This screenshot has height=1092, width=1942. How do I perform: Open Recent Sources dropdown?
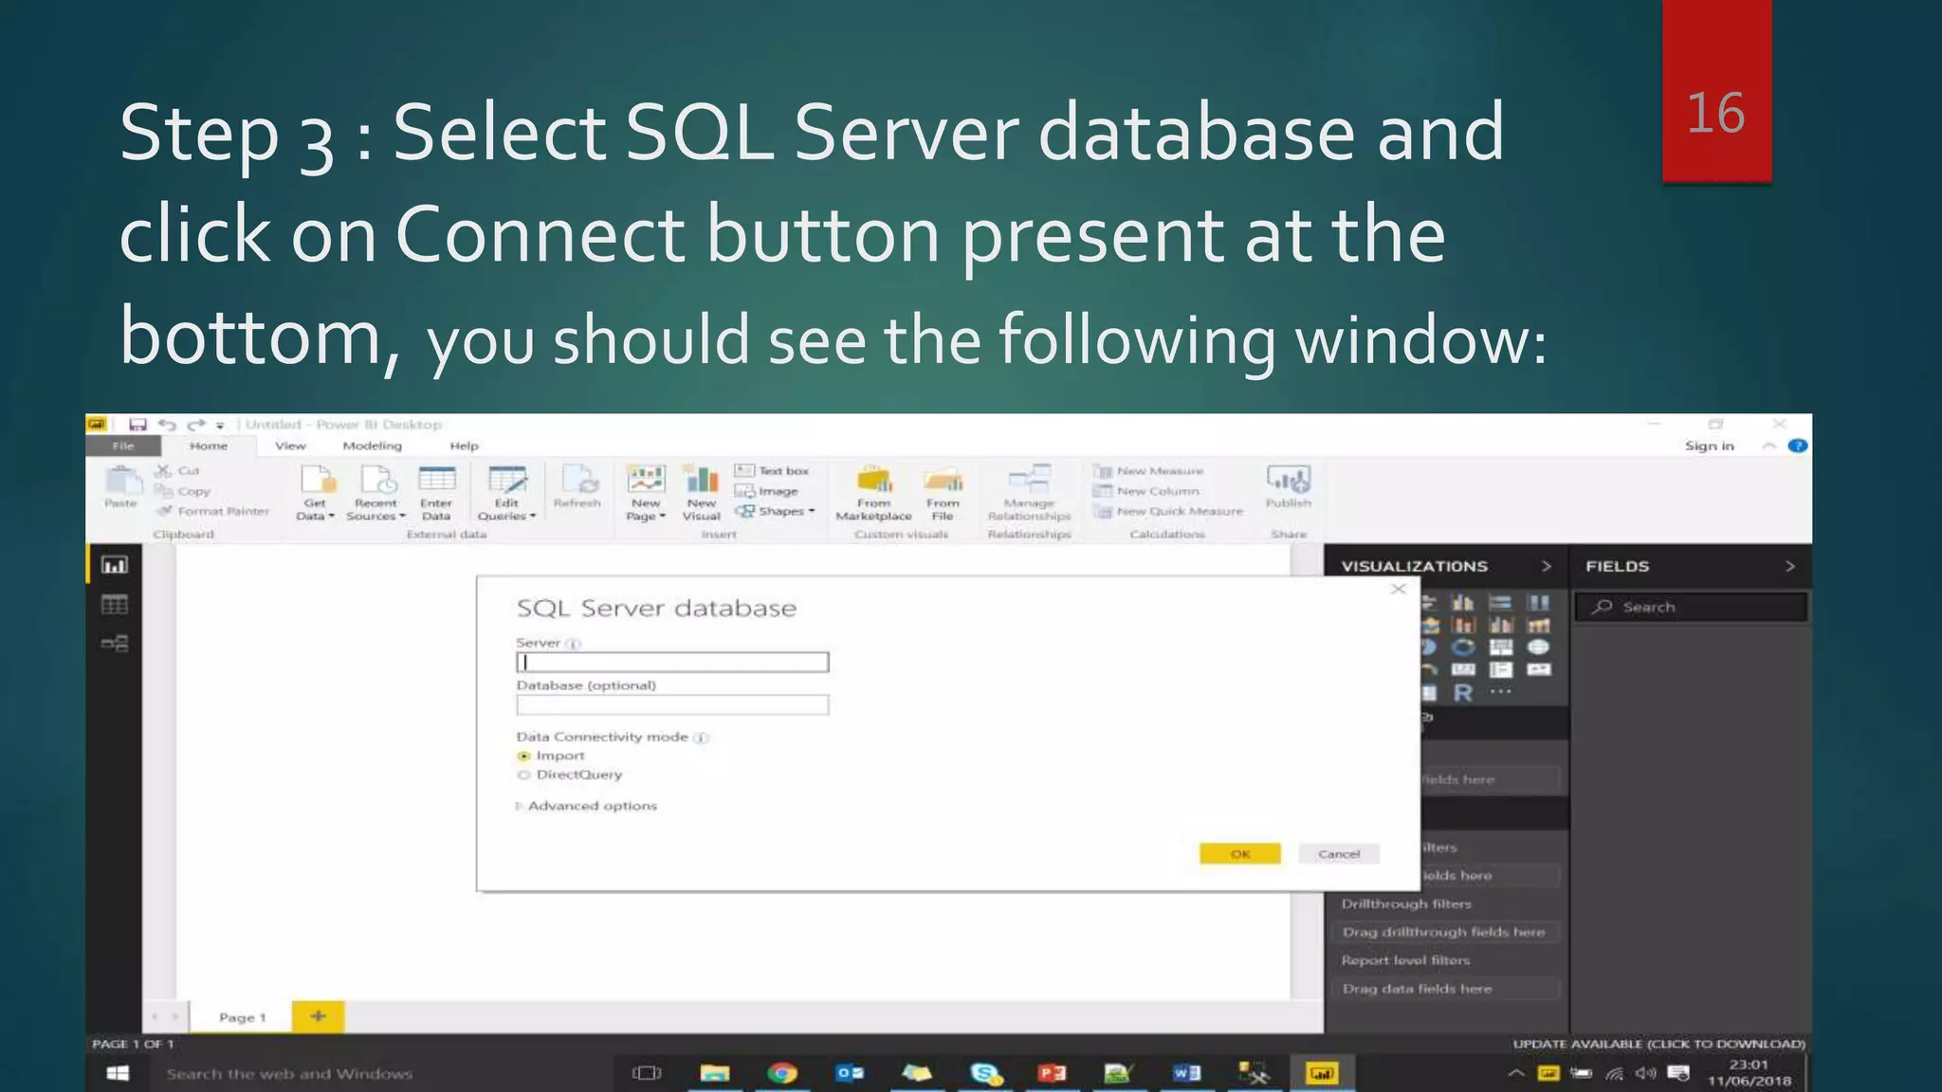[x=376, y=493]
